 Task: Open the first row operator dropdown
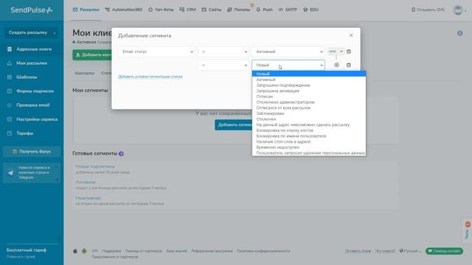point(223,52)
